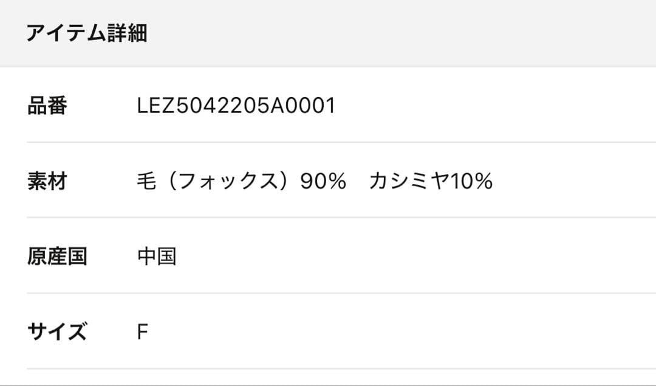The width and height of the screenshot is (656, 386).
Task: Click the 毛 character in the material row
Action: (147, 181)
